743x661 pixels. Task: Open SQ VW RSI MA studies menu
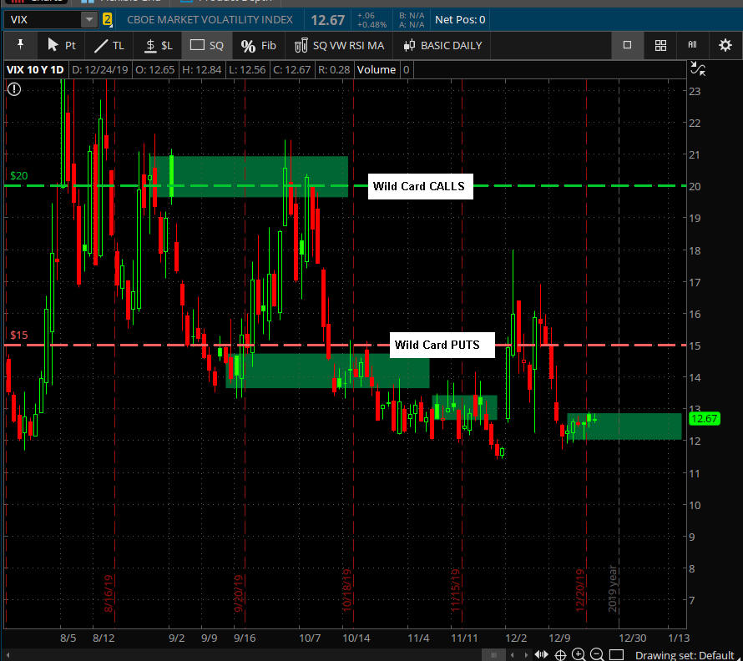click(340, 45)
